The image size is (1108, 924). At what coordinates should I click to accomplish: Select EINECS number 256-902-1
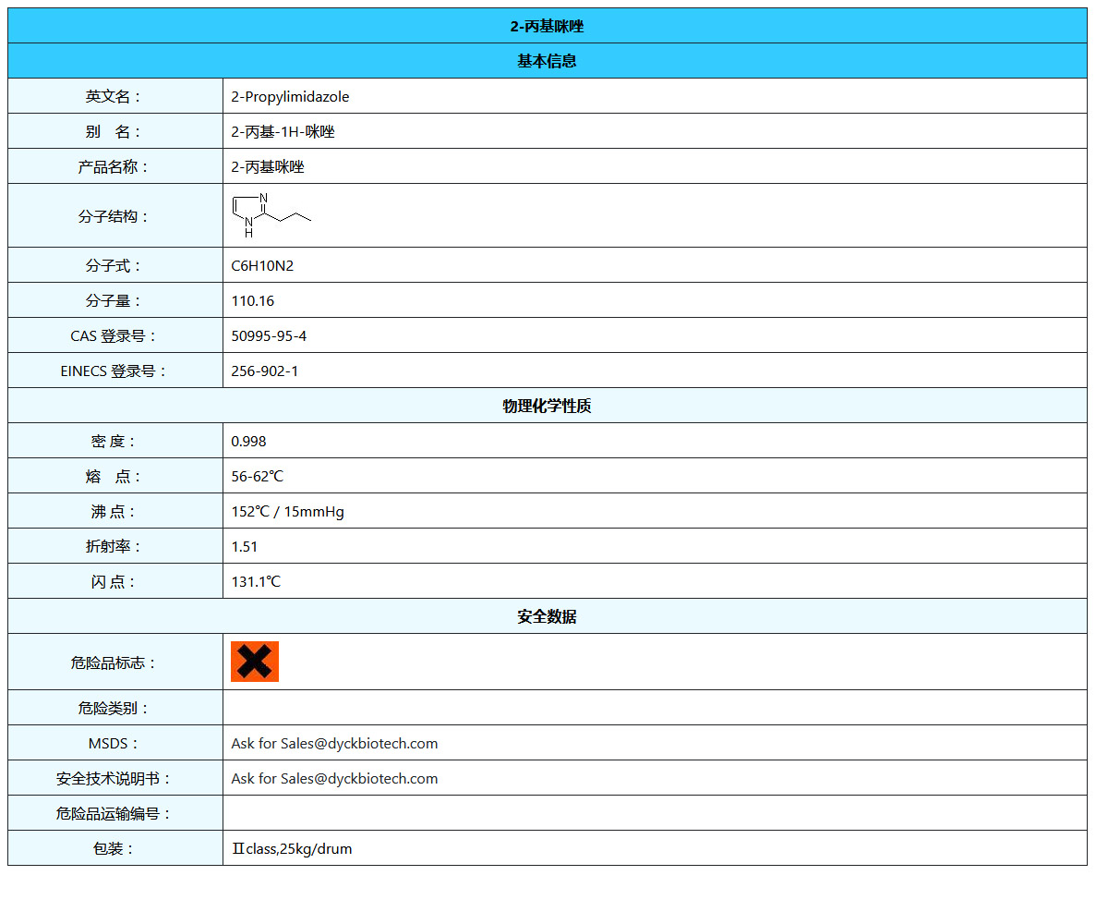pos(265,371)
